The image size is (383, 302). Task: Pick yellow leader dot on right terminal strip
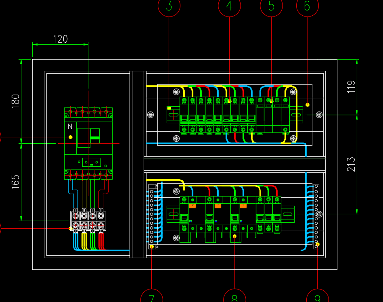click(317, 244)
